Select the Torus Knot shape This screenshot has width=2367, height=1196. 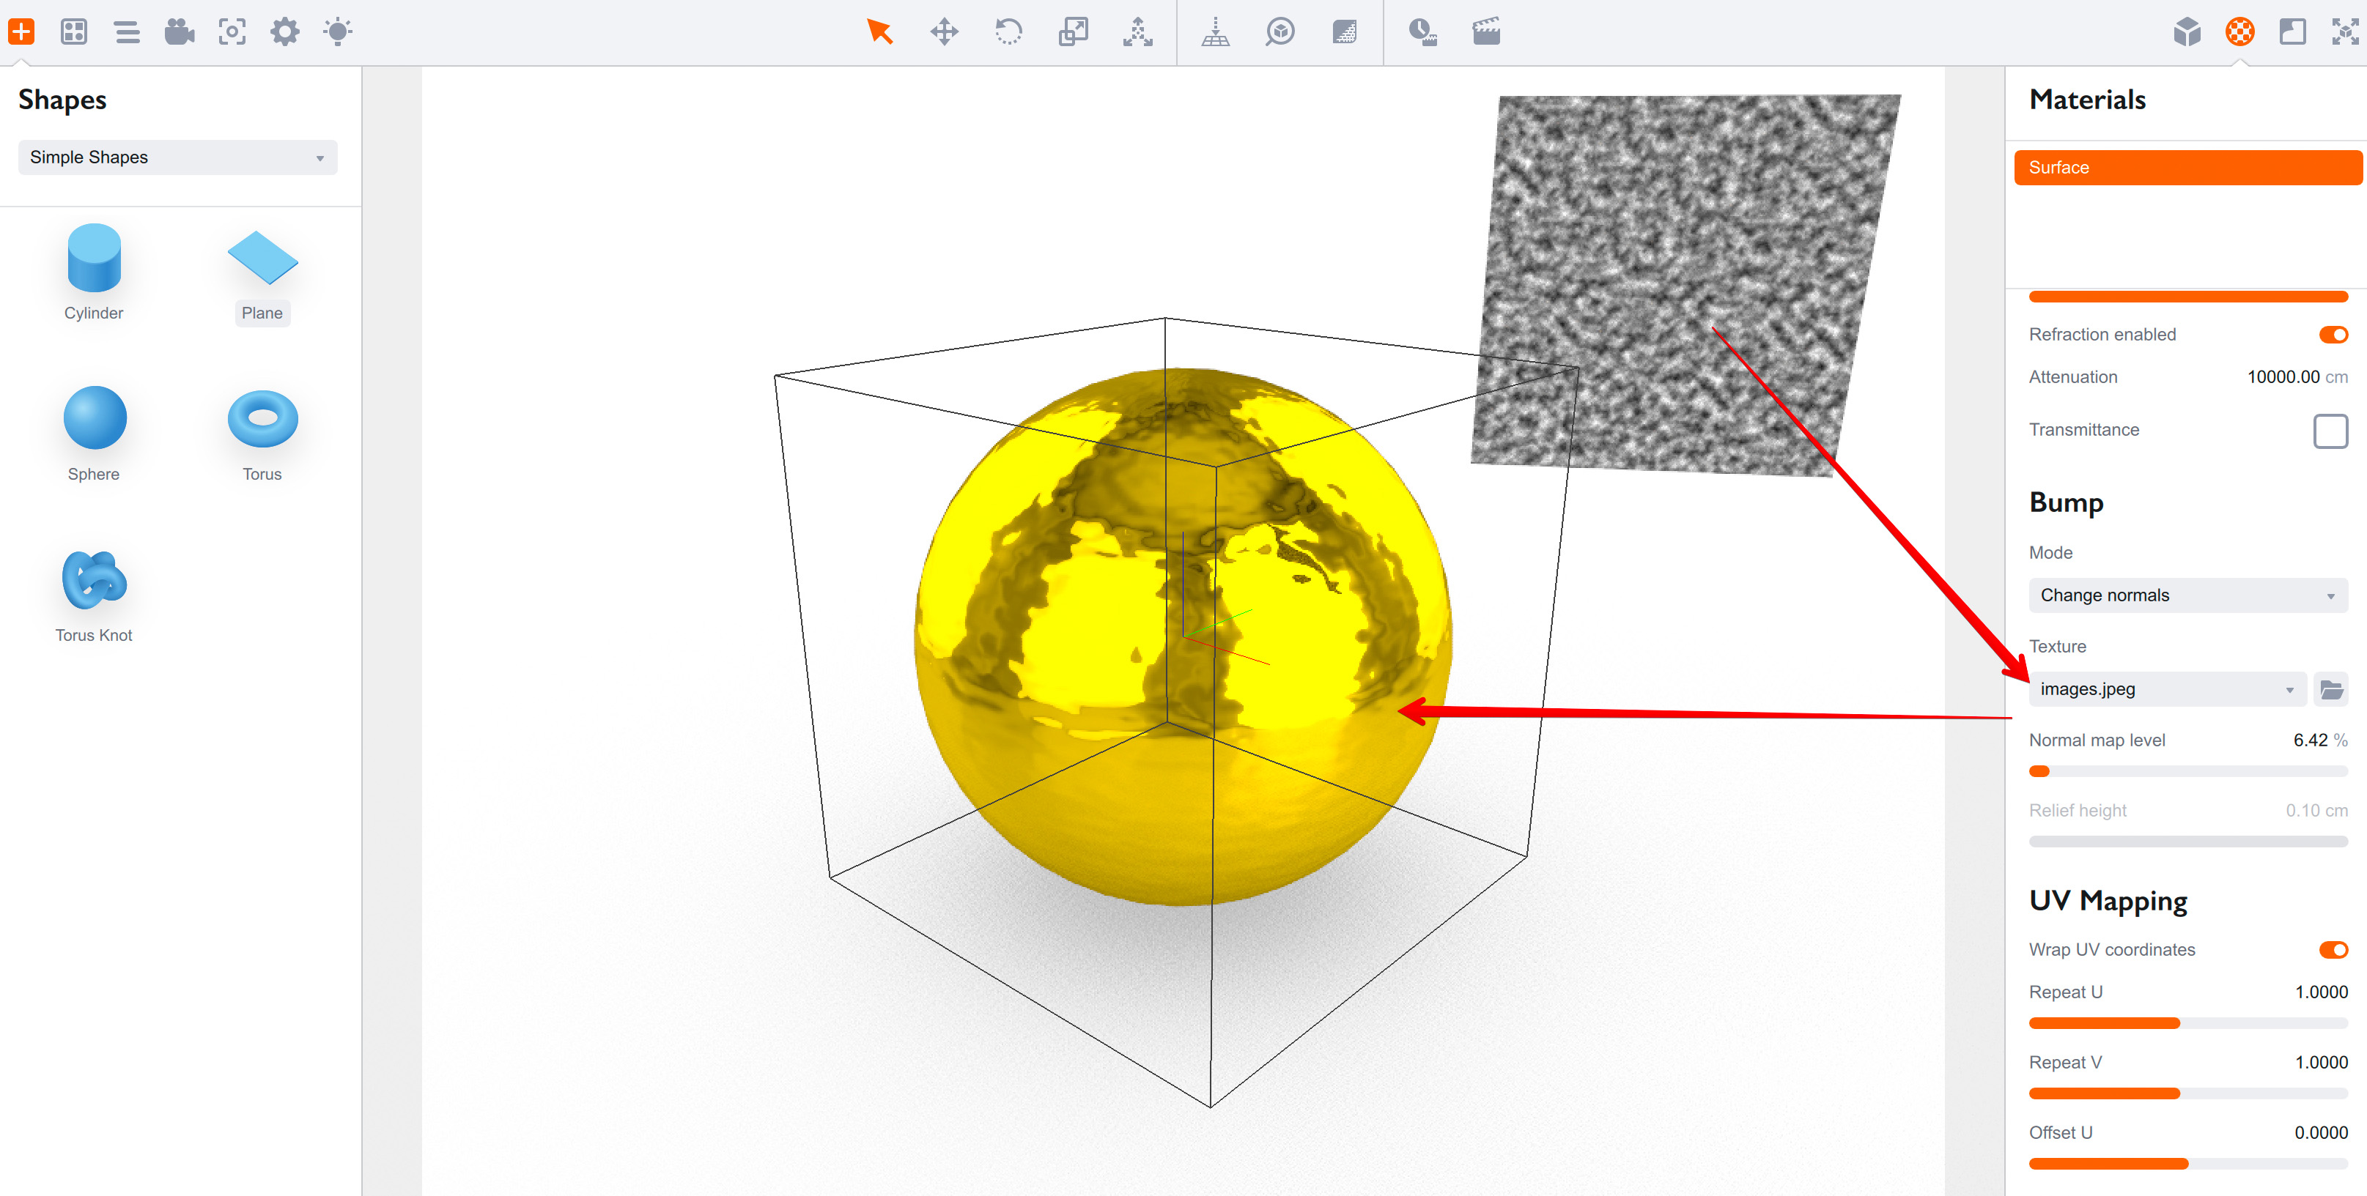[x=93, y=582]
